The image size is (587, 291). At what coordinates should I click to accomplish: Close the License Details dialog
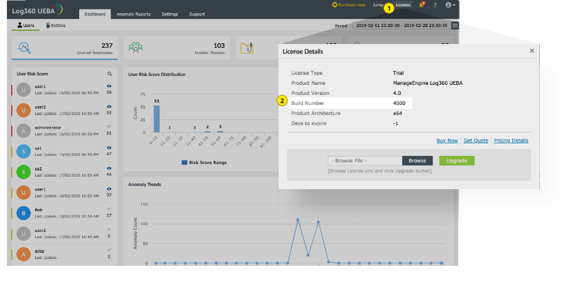pyautogui.click(x=532, y=51)
